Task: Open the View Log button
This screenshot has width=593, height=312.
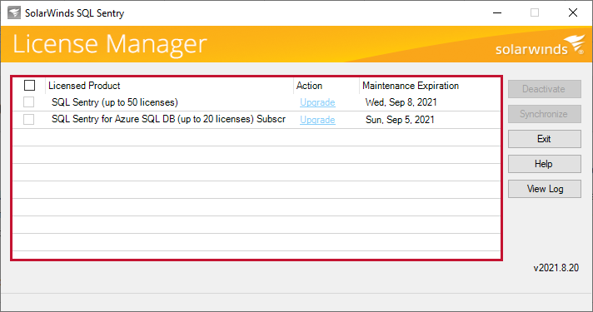Action: pyautogui.click(x=544, y=189)
